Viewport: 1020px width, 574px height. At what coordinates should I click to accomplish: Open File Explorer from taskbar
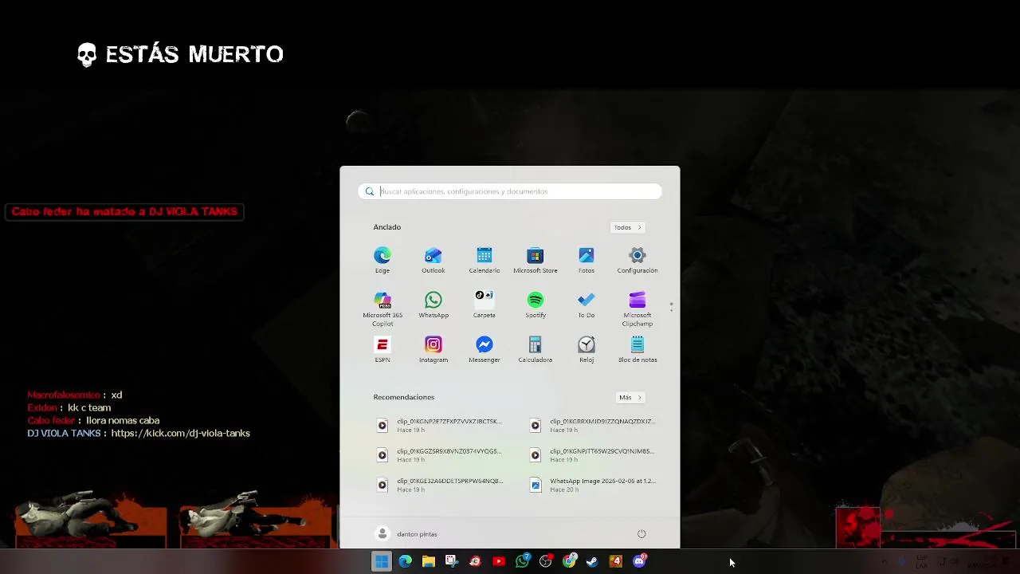pyautogui.click(x=428, y=561)
